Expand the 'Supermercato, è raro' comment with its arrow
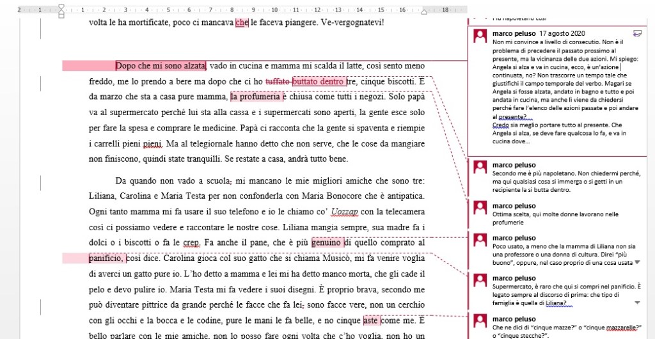The height and width of the screenshot is (339, 655). (636, 303)
